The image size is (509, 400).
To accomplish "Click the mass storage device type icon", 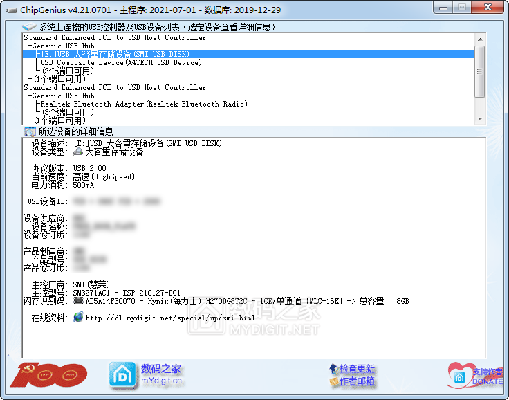I will tap(78, 152).
